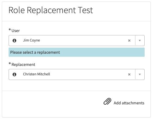
Task: Open the User dropdown arrow
Action: tap(140, 41)
